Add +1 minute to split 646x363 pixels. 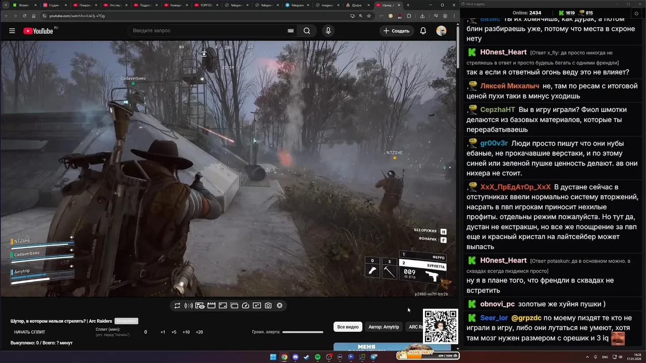coord(163,332)
